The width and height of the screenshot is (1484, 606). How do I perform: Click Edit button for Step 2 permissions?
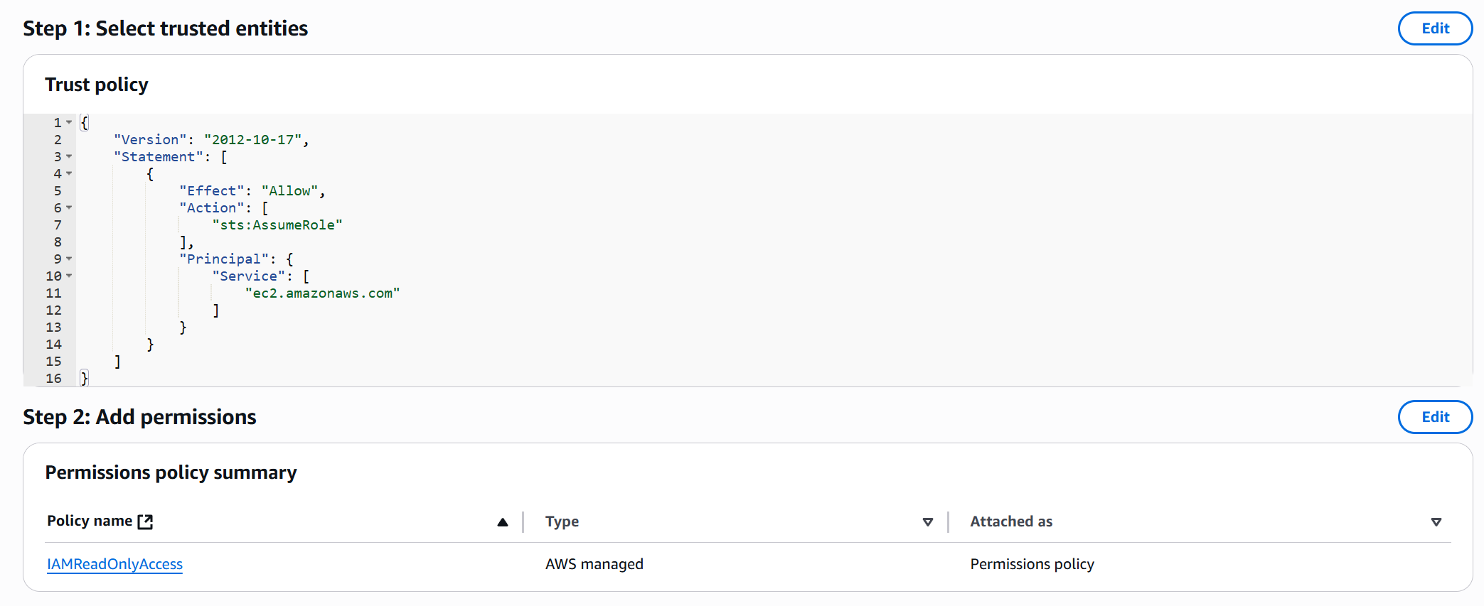click(1434, 417)
